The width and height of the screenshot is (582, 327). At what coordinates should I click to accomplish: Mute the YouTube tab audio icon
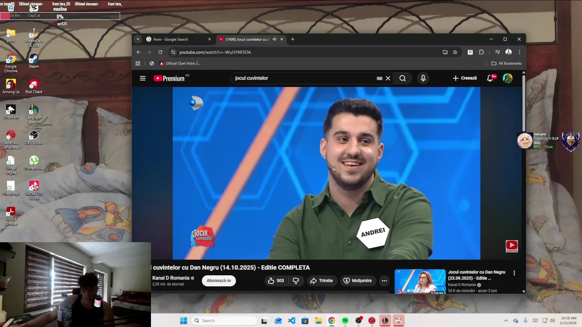(x=274, y=40)
